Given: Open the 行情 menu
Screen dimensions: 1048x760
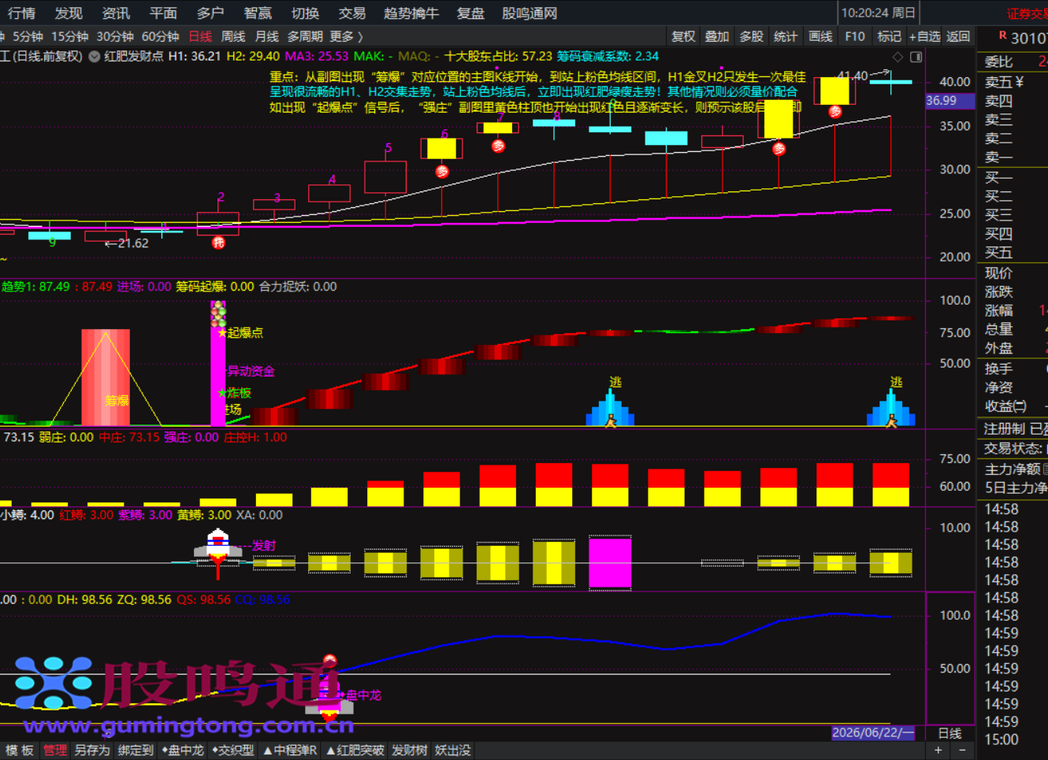Looking at the screenshot, I should tap(21, 13).
